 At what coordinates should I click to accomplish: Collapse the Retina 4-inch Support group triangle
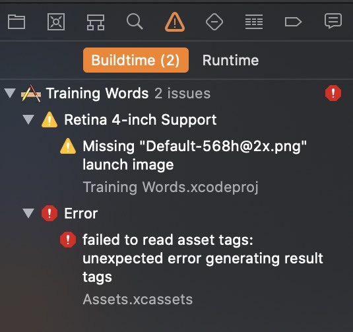tap(28, 119)
